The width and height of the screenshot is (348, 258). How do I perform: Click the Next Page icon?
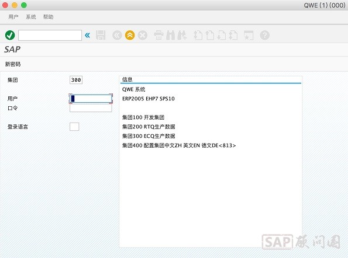[222, 35]
